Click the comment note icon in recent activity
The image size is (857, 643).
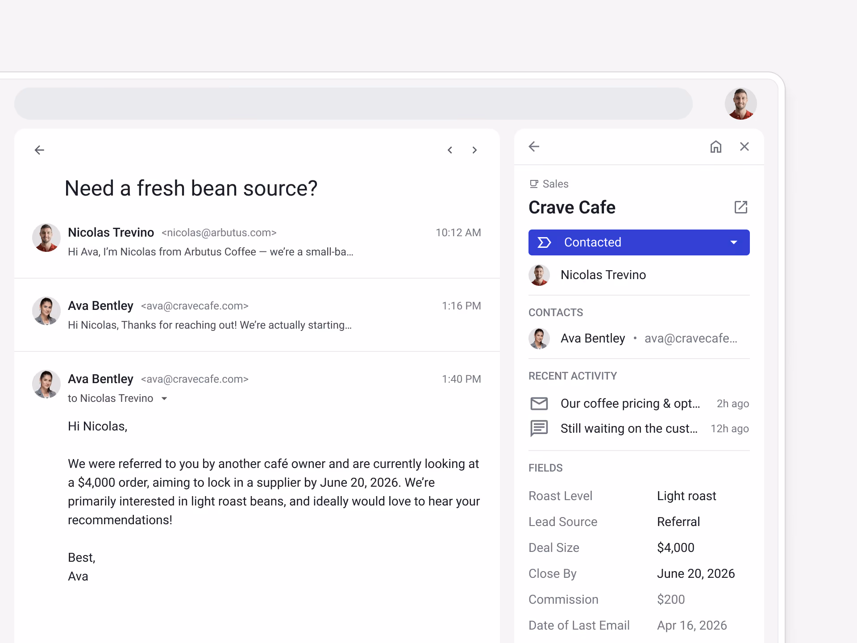point(539,429)
